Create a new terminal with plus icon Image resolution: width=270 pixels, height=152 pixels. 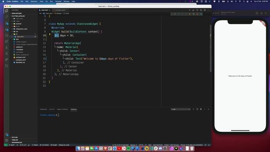[193, 109]
